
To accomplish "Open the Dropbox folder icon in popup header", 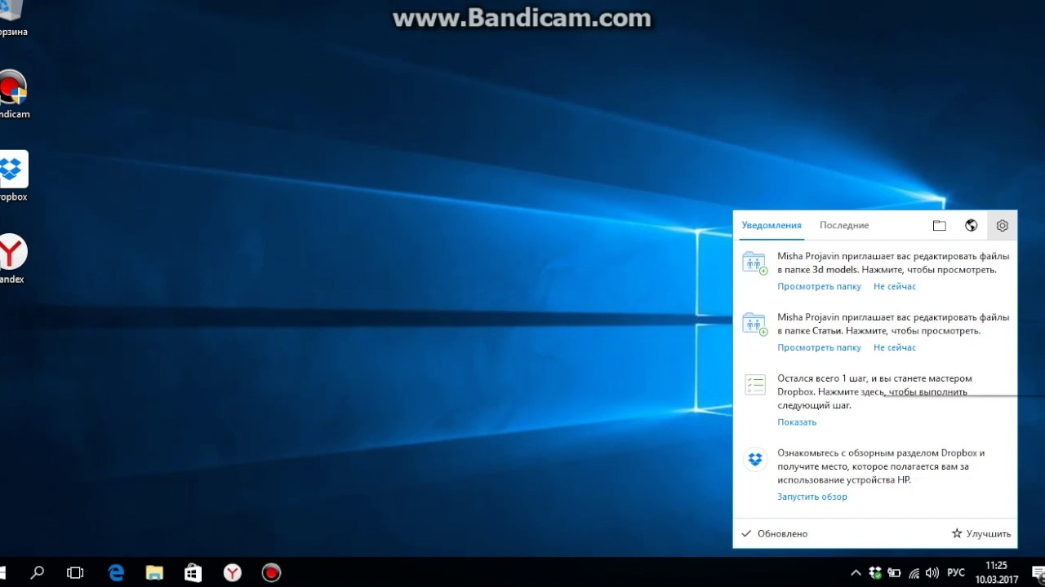I will (939, 226).
